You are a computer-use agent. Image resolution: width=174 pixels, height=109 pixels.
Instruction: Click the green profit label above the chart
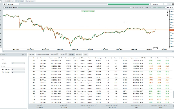pyautogui.click(x=88, y=11)
